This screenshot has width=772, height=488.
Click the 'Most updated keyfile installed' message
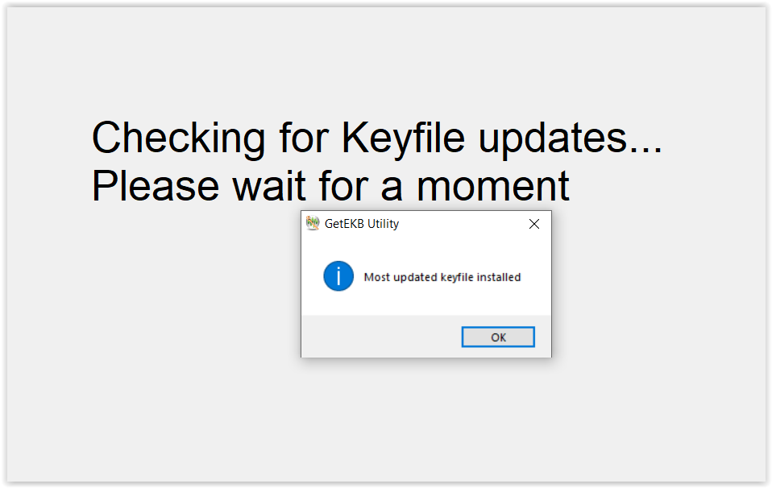click(x=442, y=277)
